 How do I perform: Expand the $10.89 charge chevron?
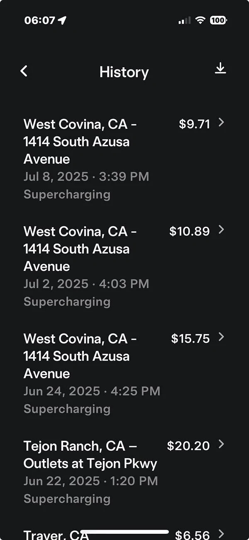pos(221,230)
